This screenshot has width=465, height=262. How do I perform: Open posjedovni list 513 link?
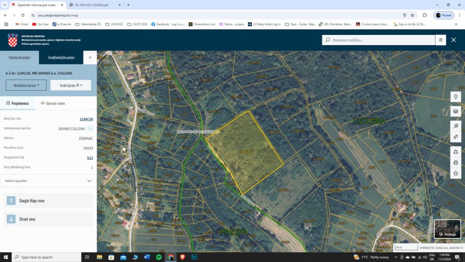[x=90, y=158]
